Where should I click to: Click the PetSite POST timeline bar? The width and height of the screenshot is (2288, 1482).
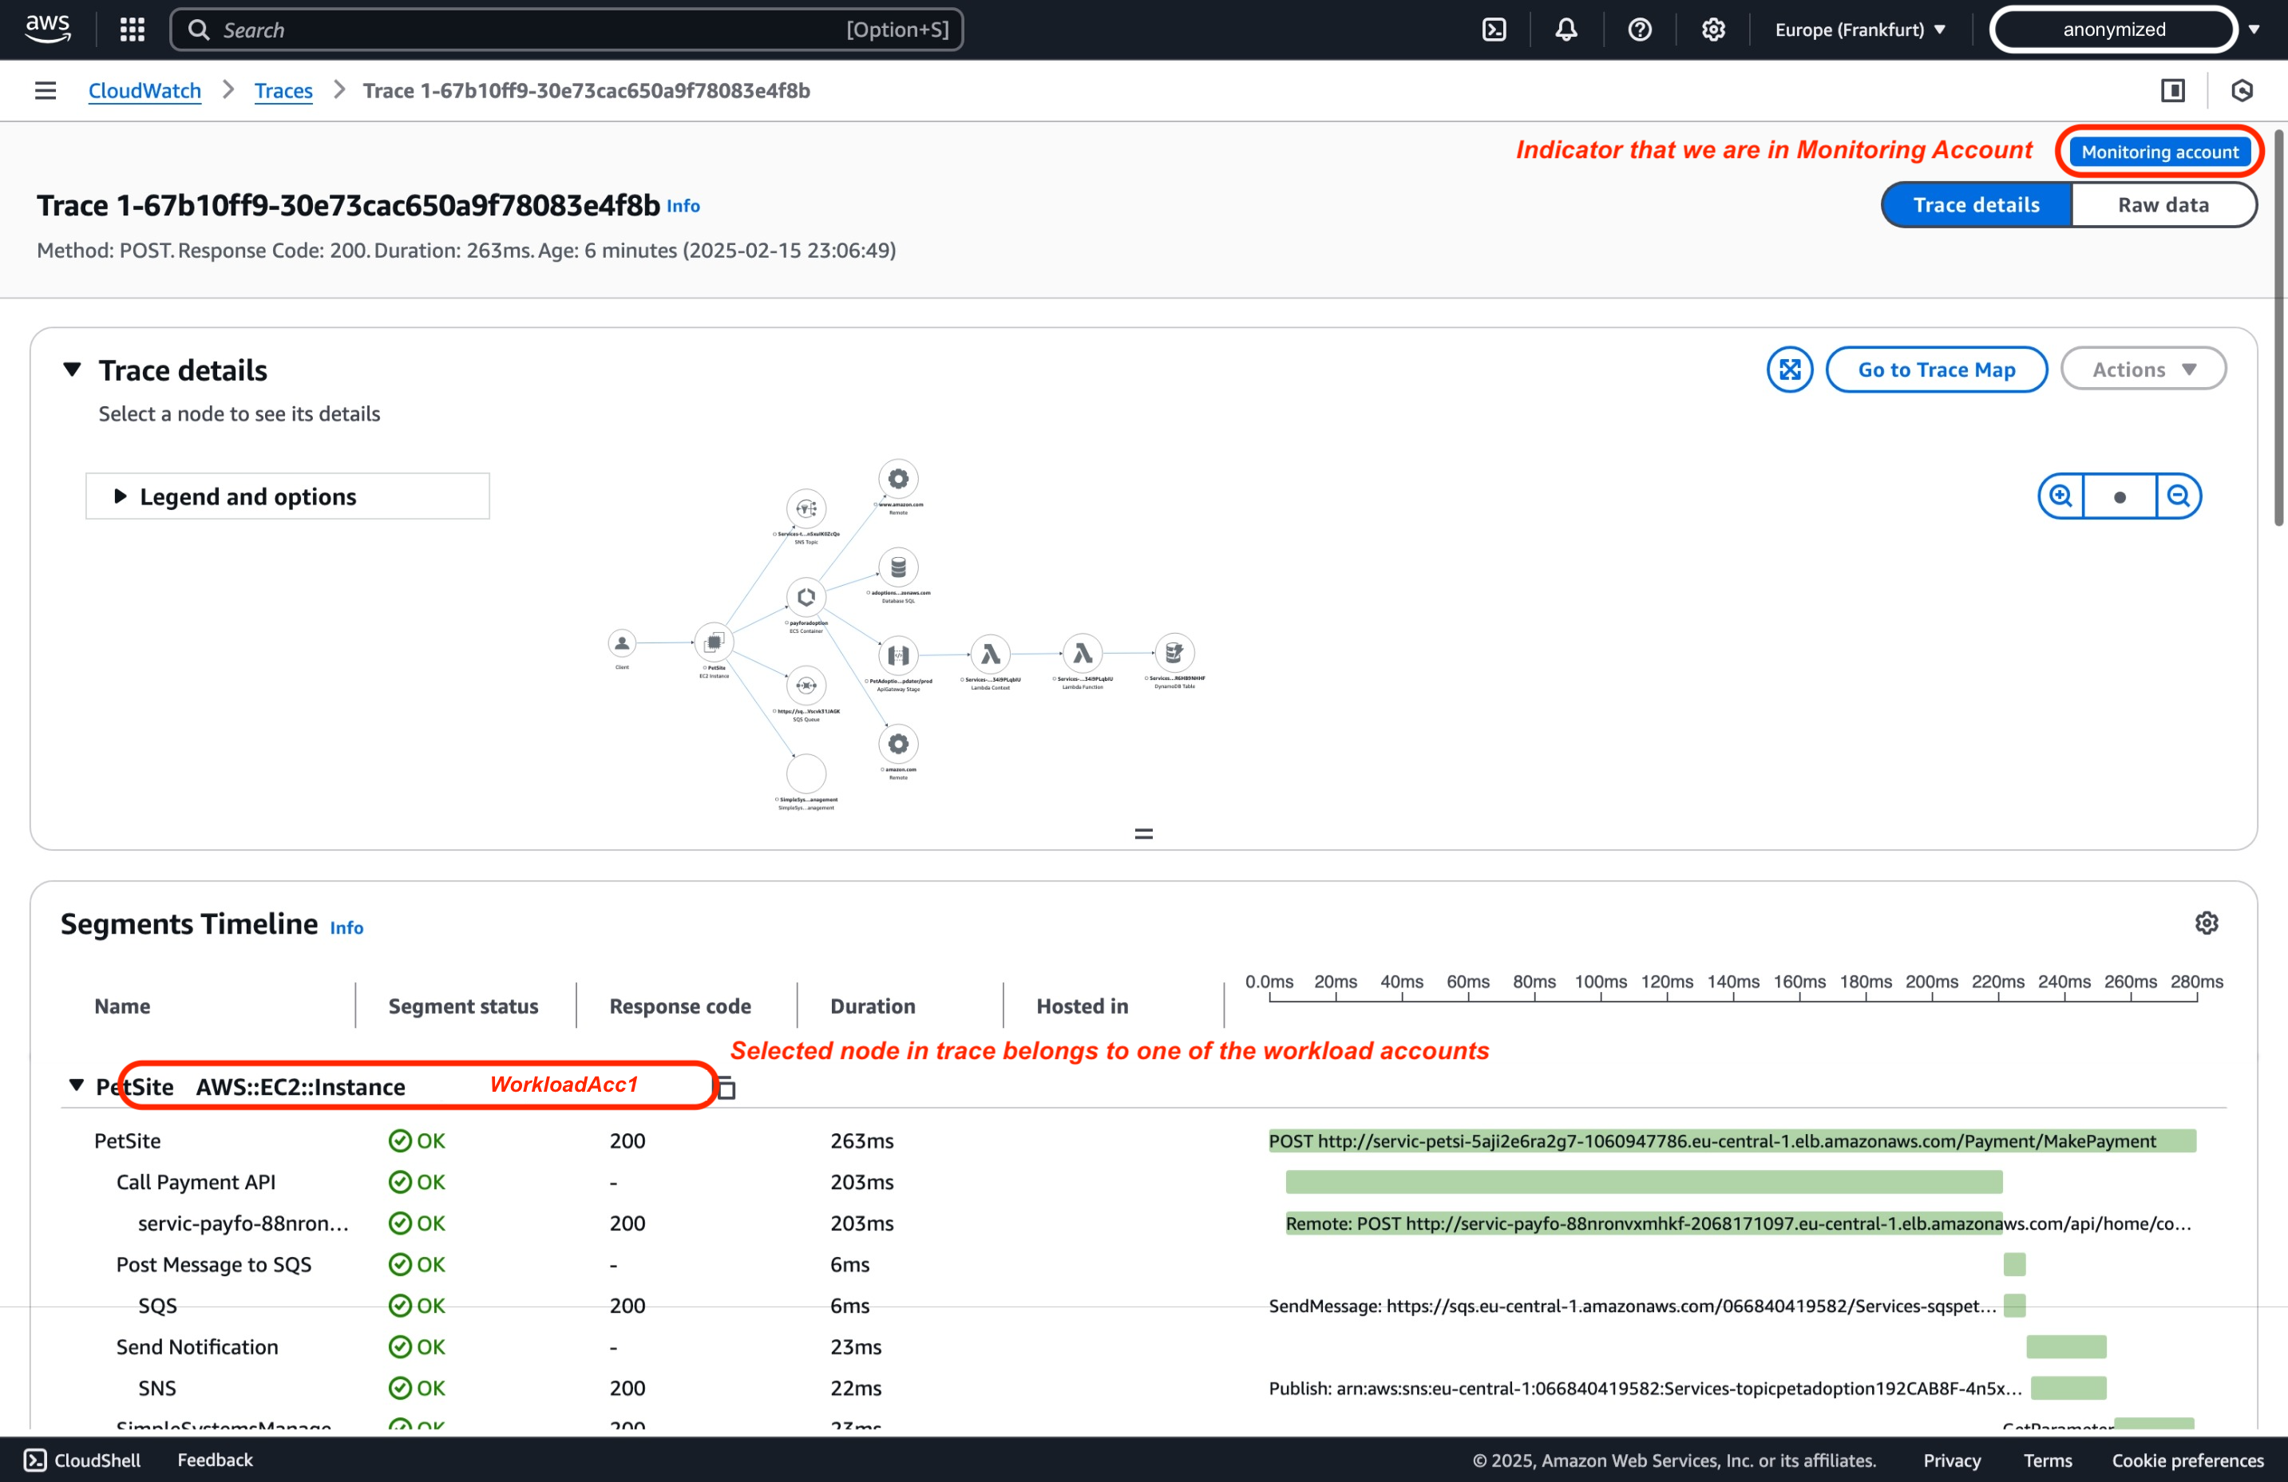[x=1732, y=1140]
